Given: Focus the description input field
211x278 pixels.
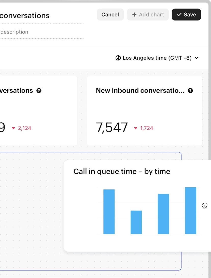Looking at the screenshot, I should [x=38, y=32].
